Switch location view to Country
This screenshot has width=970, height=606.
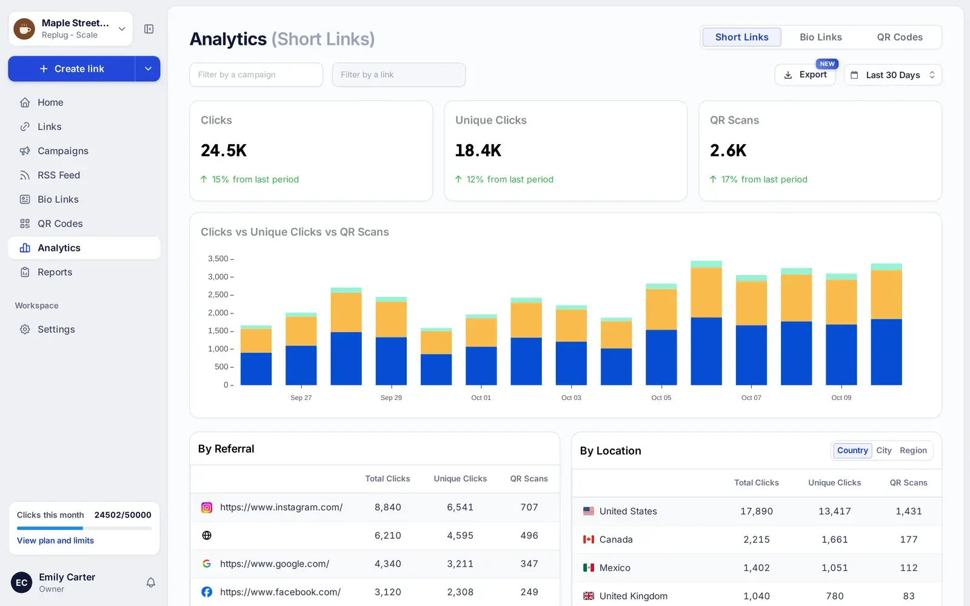852,450
